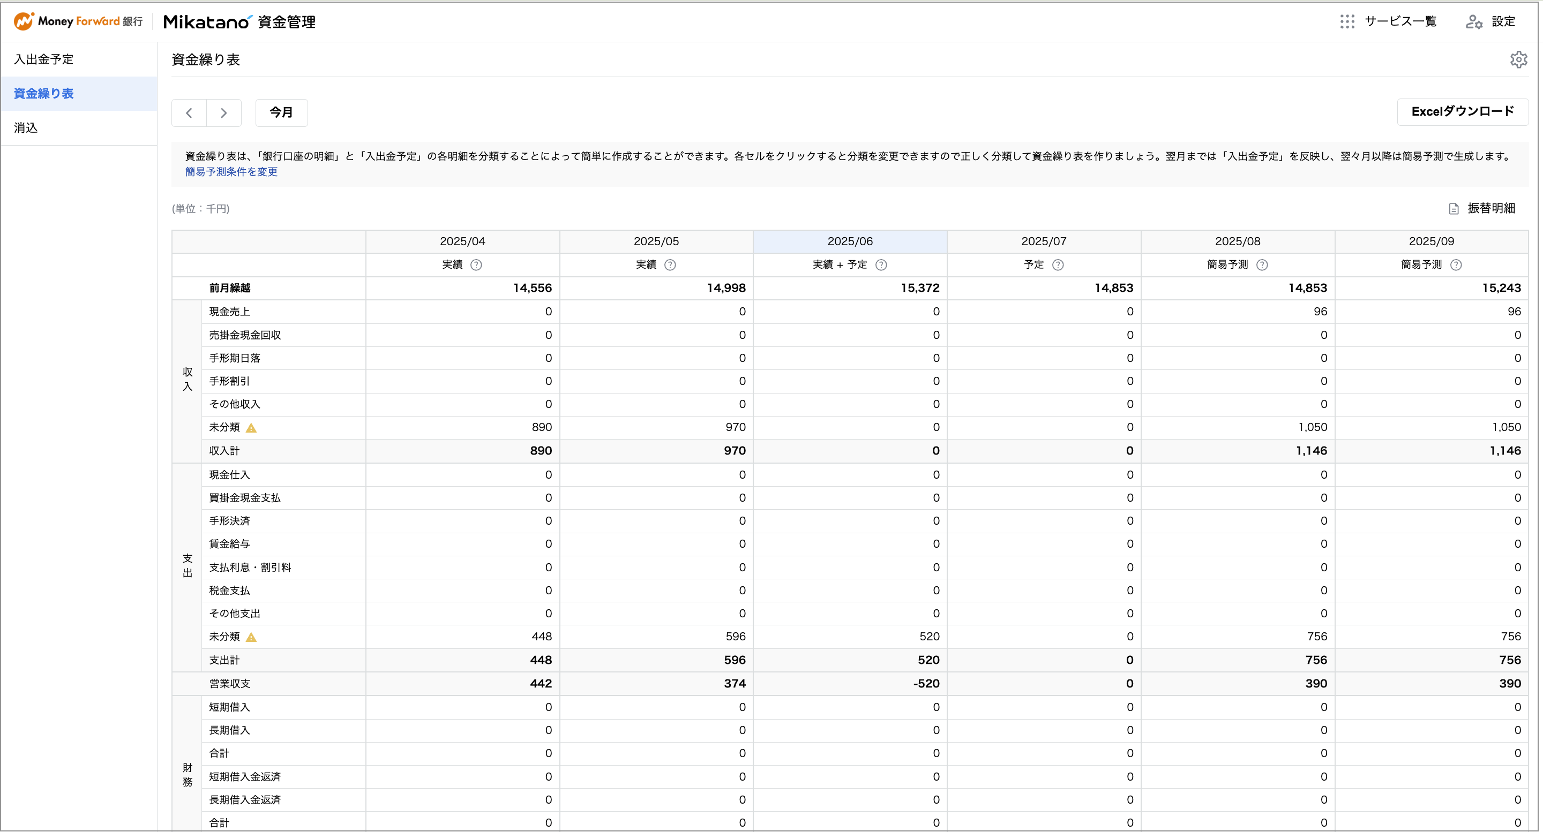Click Excelダウンロード button
Screen dimensions: 1543x832
coord(1463,112)
